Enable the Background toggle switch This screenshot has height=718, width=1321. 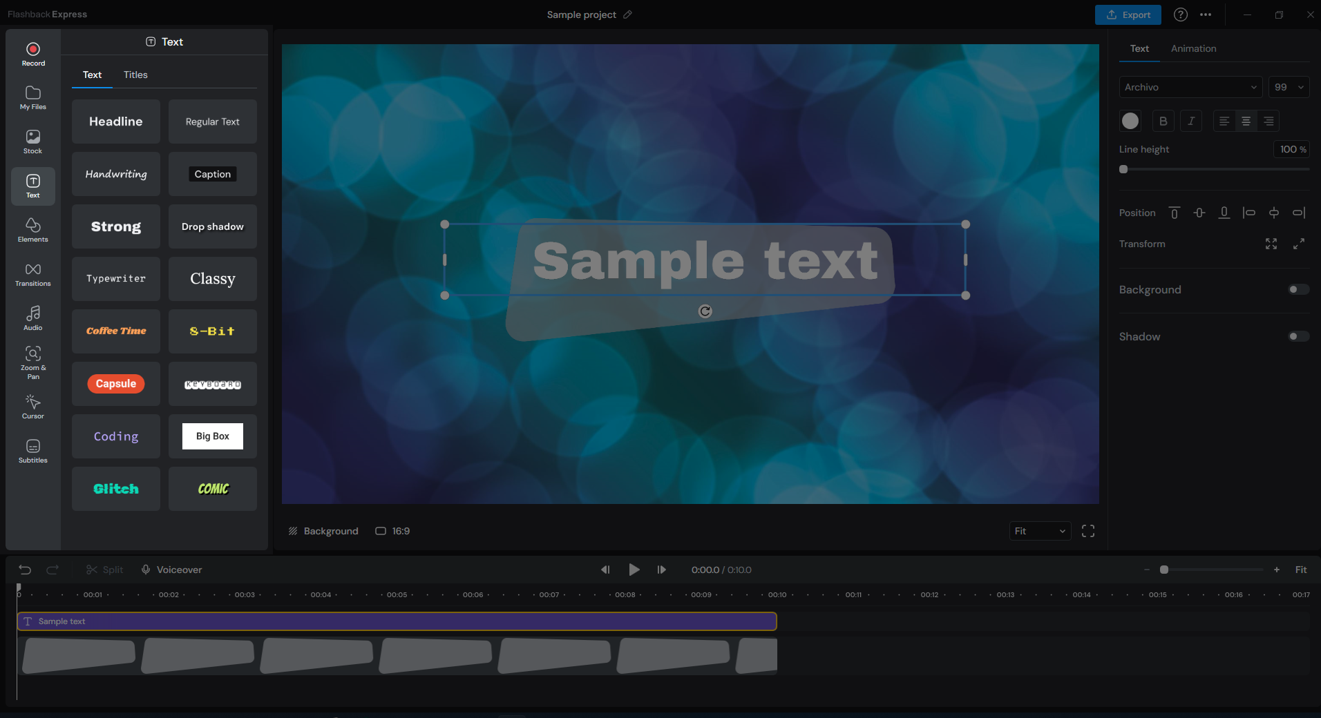(1298, 289)
